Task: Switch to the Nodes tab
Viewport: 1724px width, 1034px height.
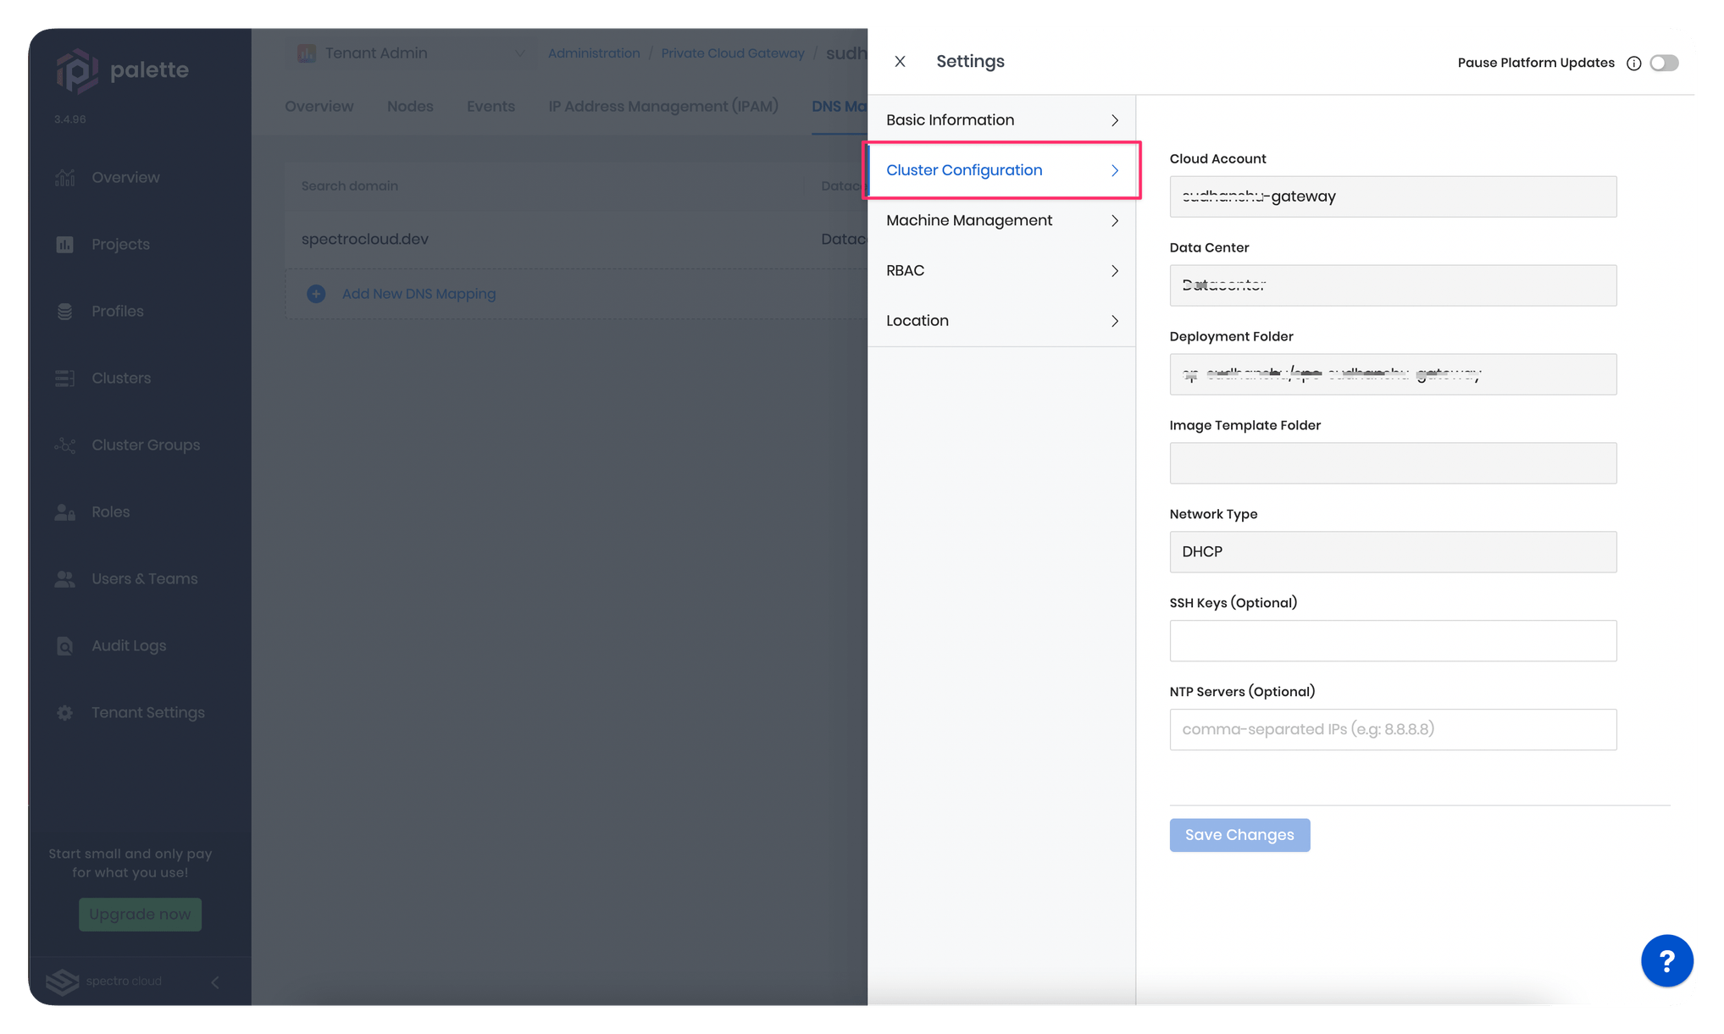Action: tap(410, 107)
